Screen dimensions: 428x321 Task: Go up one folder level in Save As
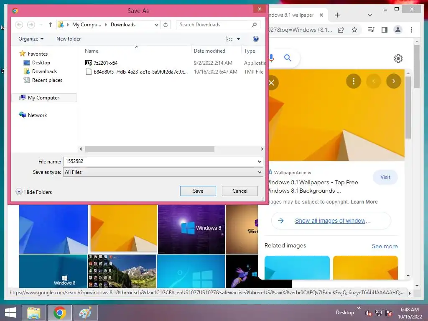click(x=51, y=25)
